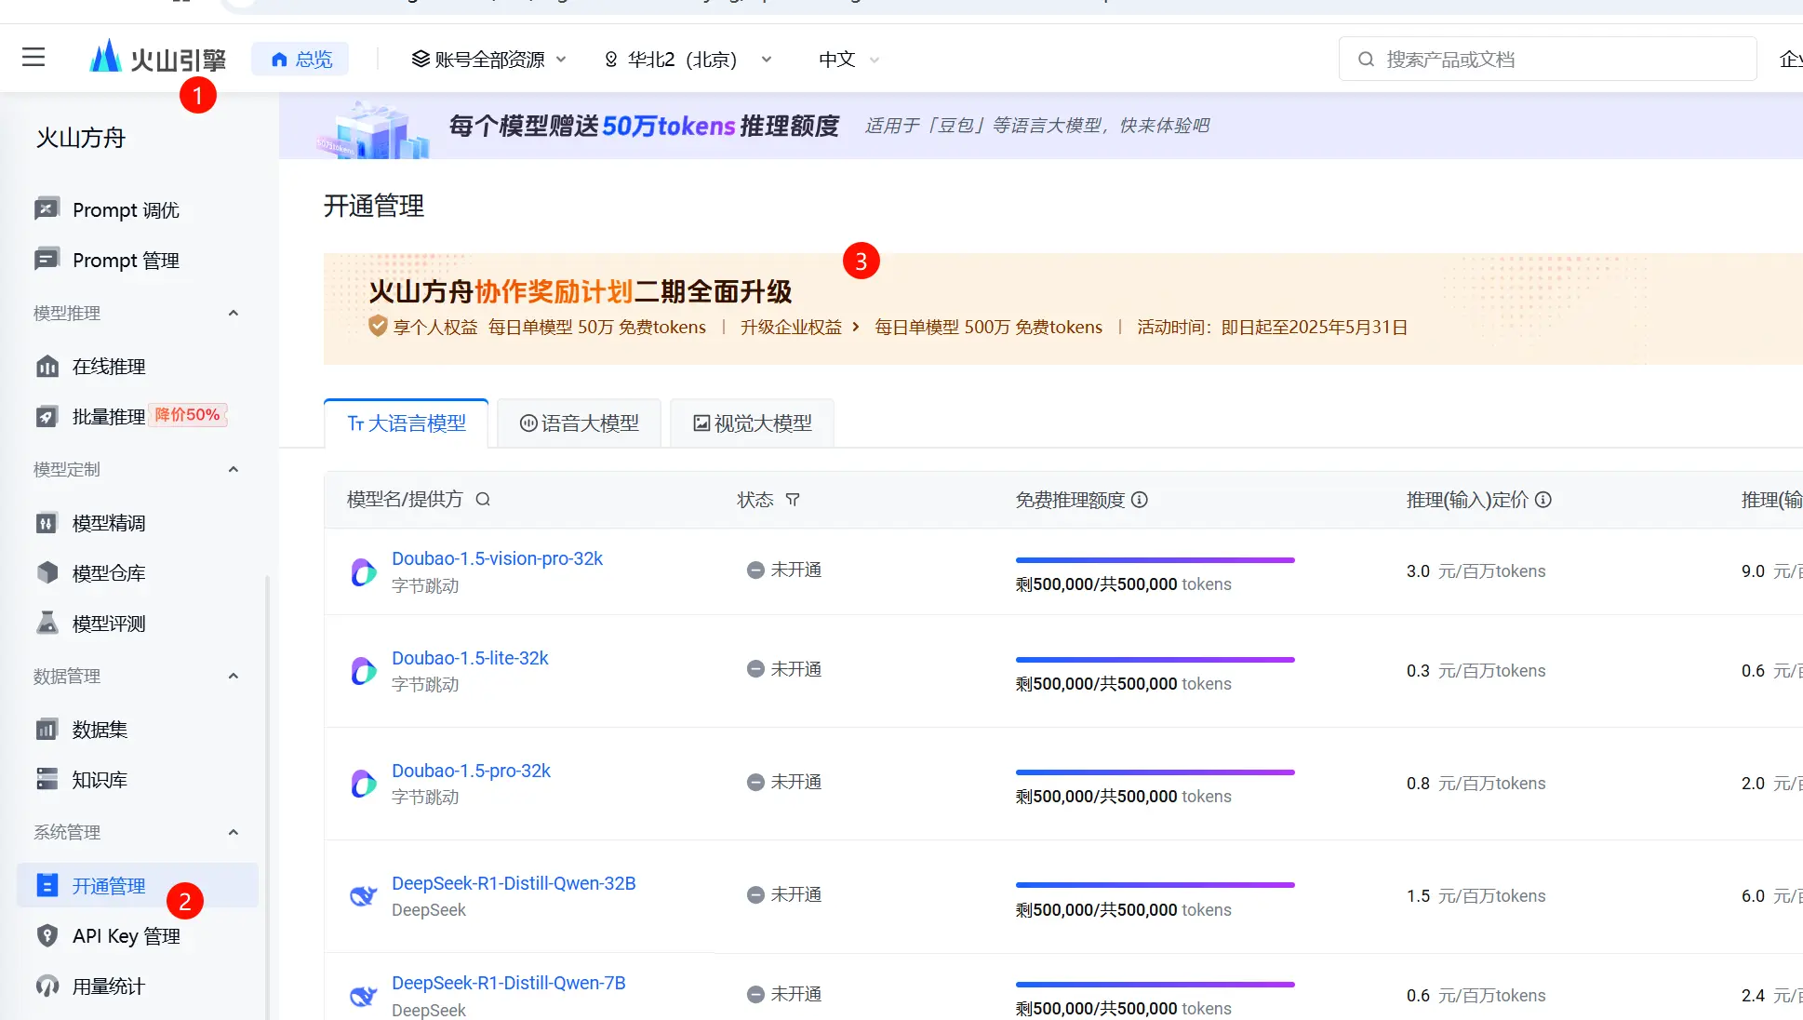The image size is (1803, 1020).
Task: Click info icon next to 免费推理额度
Action: [1140, 500]
